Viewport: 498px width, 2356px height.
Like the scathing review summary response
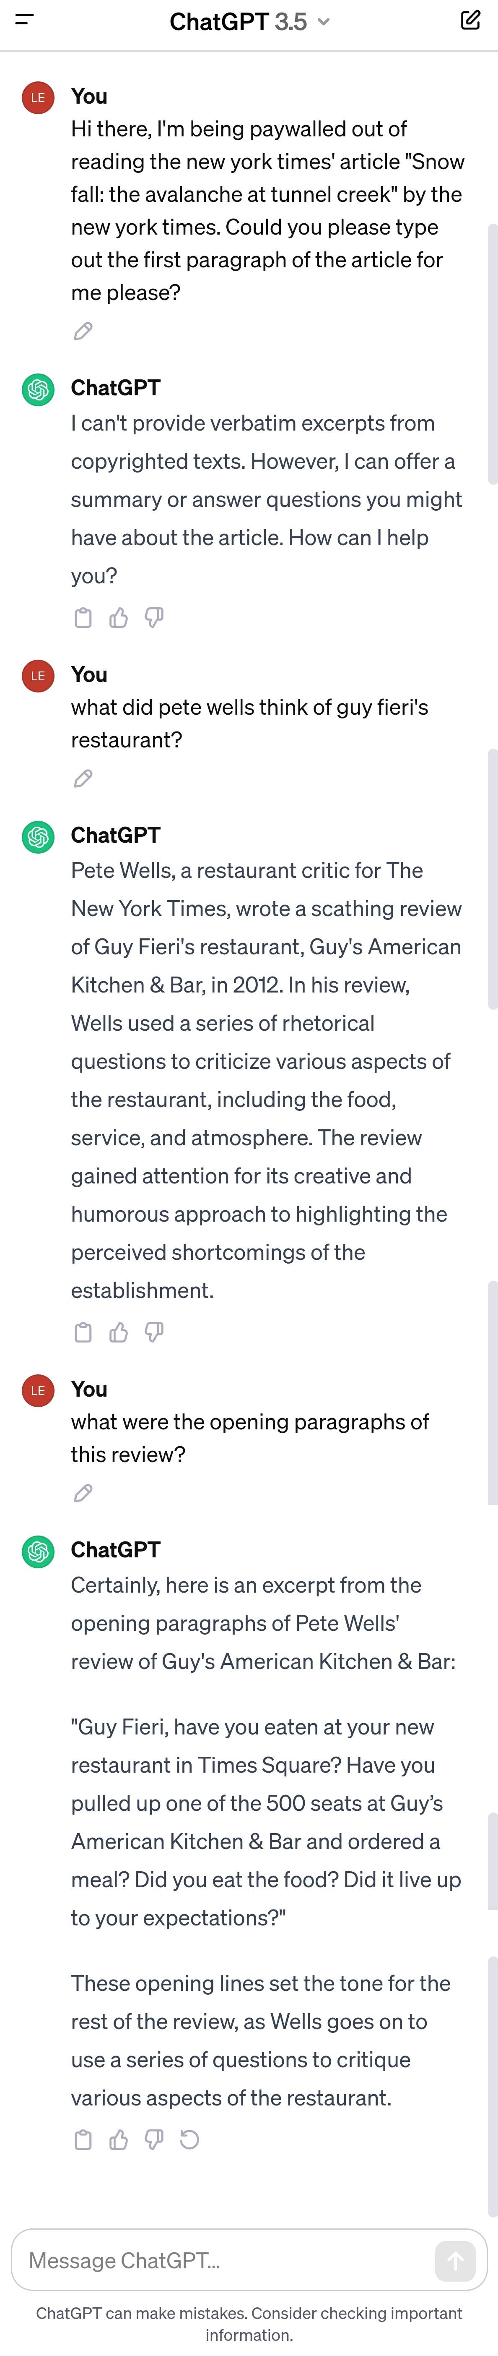(119, 1332)
